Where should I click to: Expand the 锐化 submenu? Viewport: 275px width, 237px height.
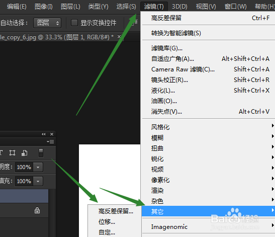(x=209, y=159)
